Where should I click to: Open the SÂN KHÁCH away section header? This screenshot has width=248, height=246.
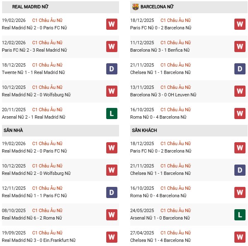[x=143, y=130]
